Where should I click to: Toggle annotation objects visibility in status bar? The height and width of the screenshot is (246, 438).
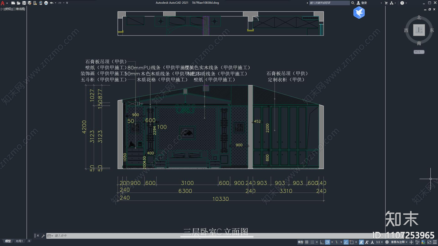click(x=361, y=242)
